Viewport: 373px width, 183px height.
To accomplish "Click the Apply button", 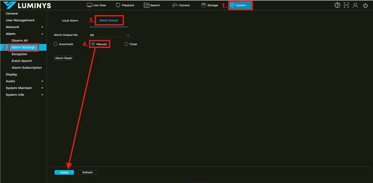I will point(64,173).
